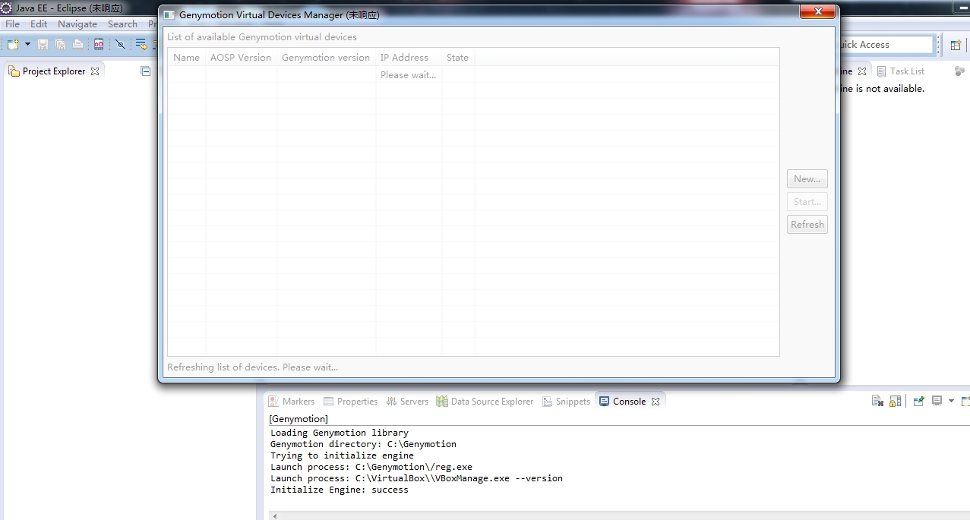Click 'Loading Genymotion library' console line
The width and height of the screenshot is (970, 520).
point(340,433)
